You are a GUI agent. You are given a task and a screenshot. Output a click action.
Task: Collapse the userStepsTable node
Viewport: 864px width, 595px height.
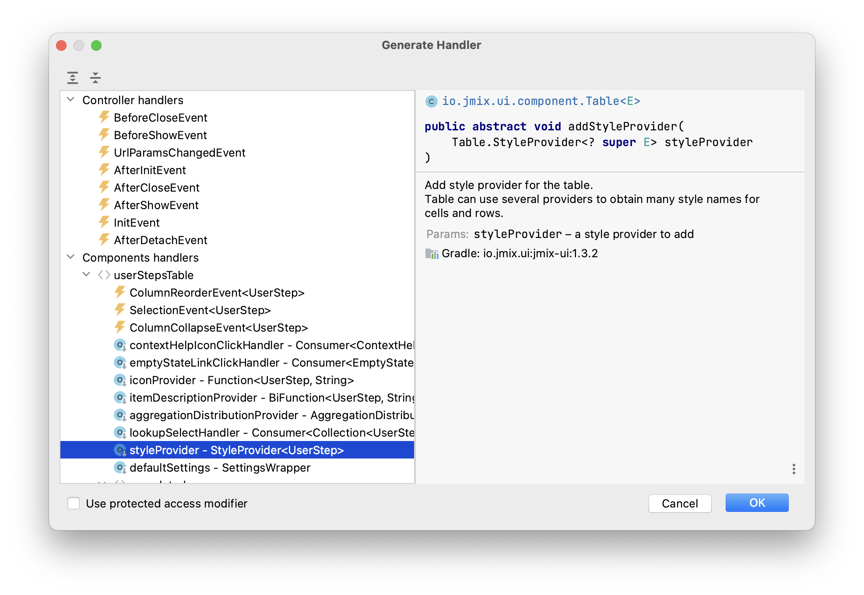[86, 275]
